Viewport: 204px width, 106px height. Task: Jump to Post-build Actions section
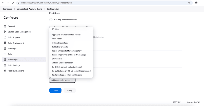(x=24, y=71)
